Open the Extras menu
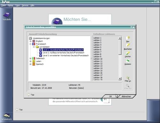 10,5
